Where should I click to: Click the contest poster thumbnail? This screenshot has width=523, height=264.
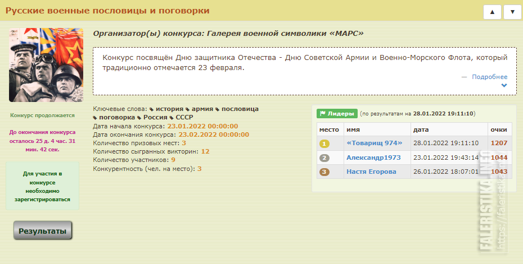tap(46, 65)
